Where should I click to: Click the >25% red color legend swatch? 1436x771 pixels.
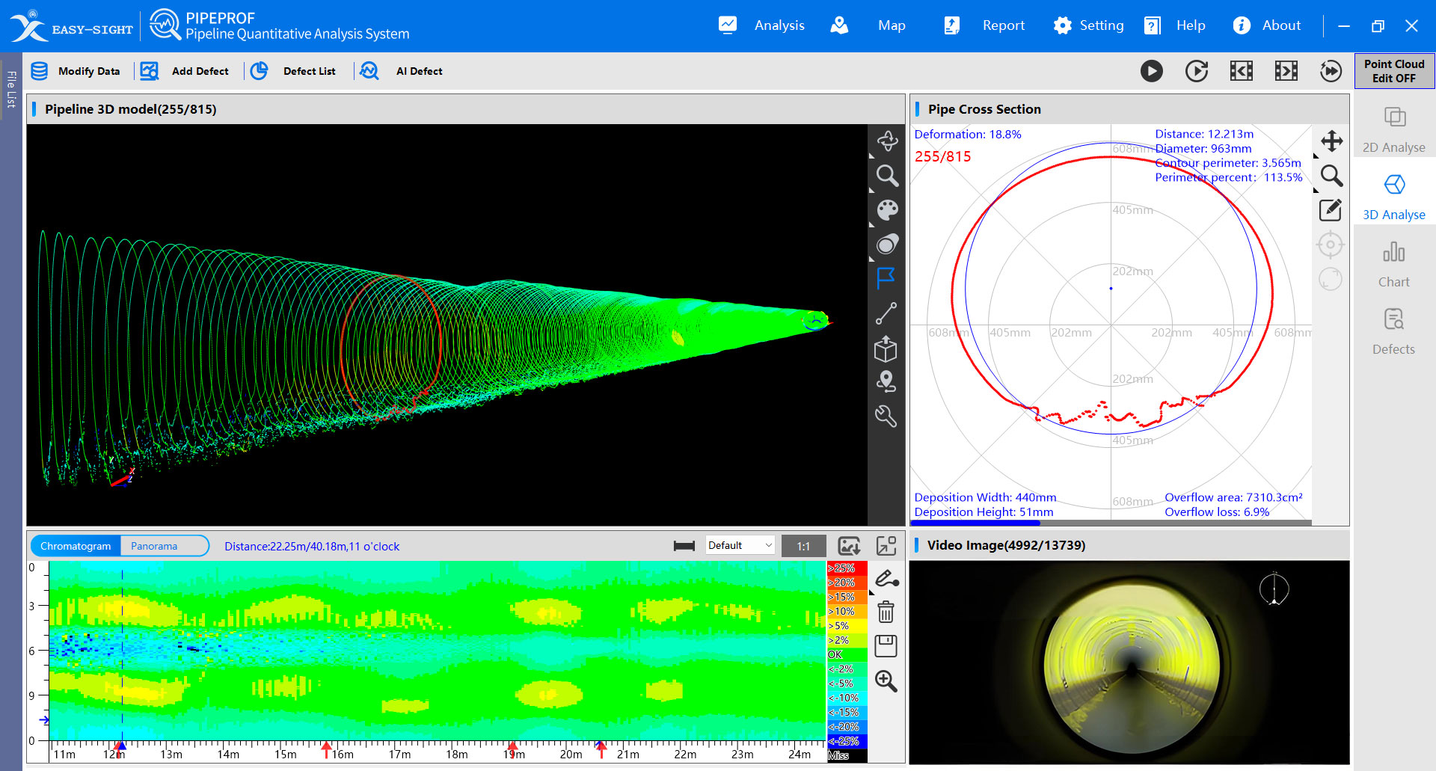click(x=846, y=568)
